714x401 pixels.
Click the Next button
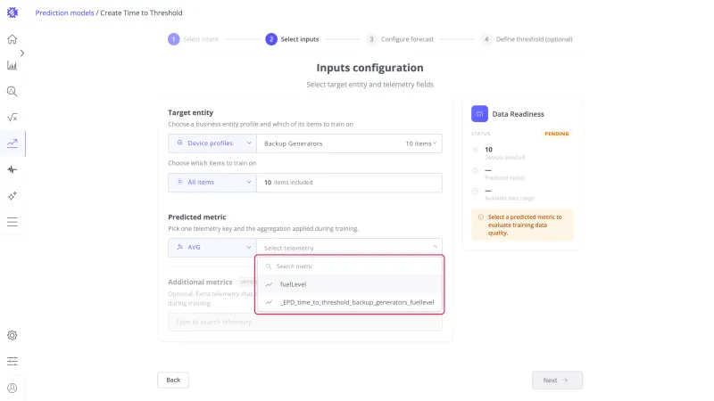coord(557,381)
